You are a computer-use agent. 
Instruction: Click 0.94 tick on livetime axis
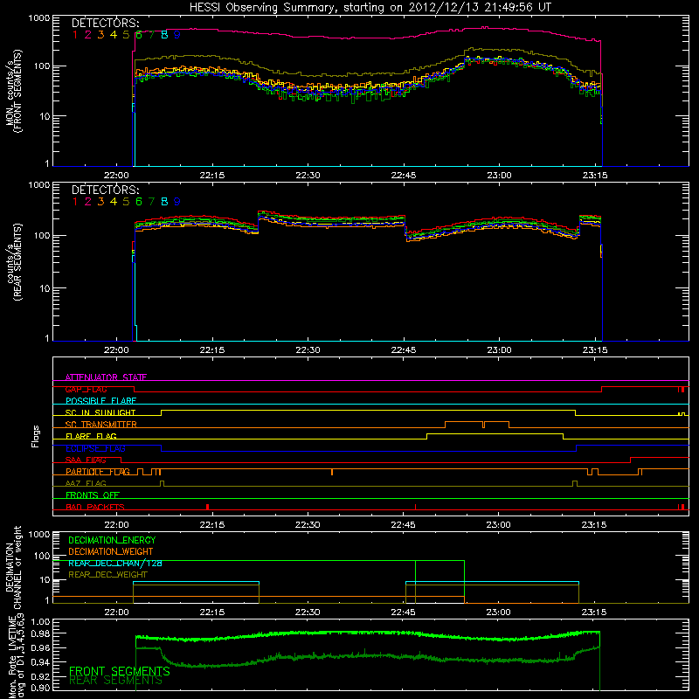[x=40, y=662]
